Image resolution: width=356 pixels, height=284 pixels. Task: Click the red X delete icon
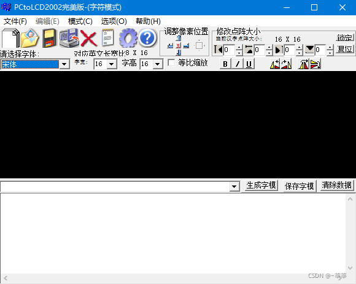tap(89, 39)
